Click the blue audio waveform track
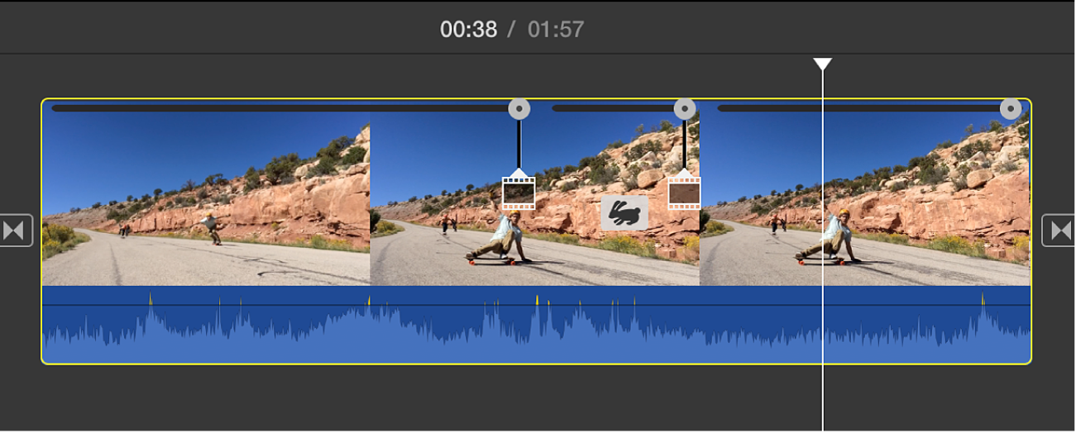This screenshot has width=1076, height=433. [537, 325]
